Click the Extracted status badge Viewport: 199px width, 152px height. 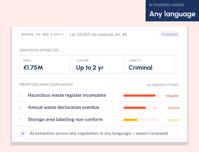coord(170,34)
